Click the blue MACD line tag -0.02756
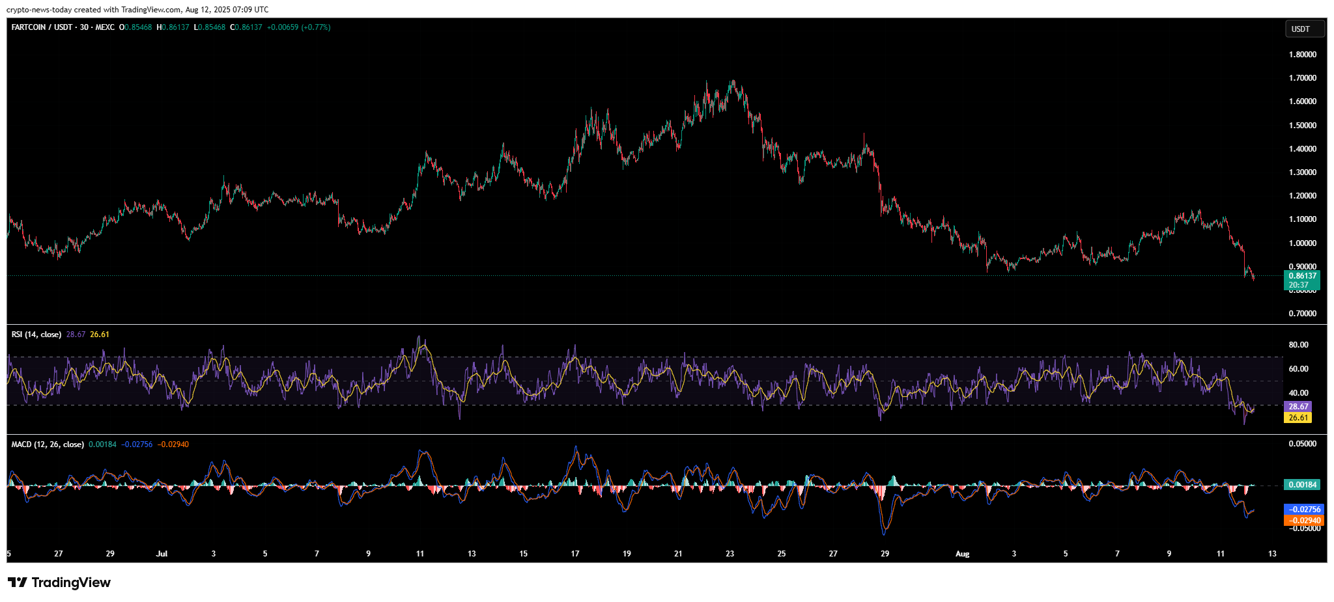This screenshot has height=602, width=1334. 1303,510
